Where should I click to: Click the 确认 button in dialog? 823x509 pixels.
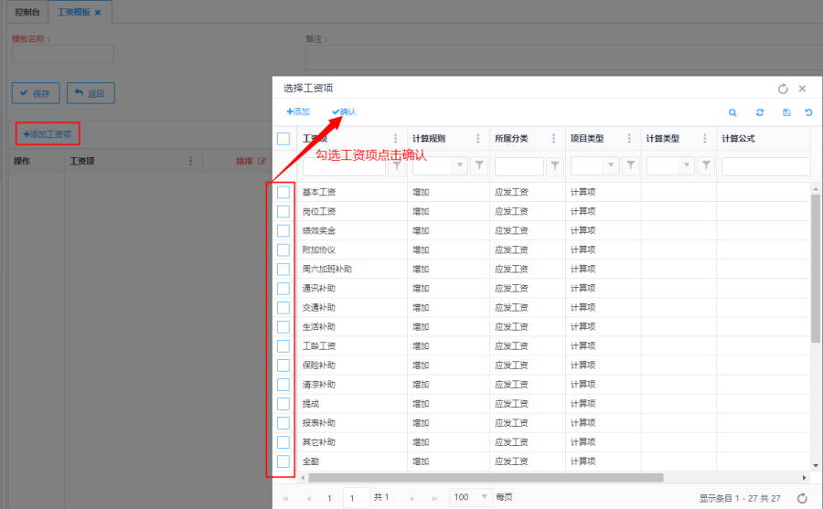(x=344, y=111)
